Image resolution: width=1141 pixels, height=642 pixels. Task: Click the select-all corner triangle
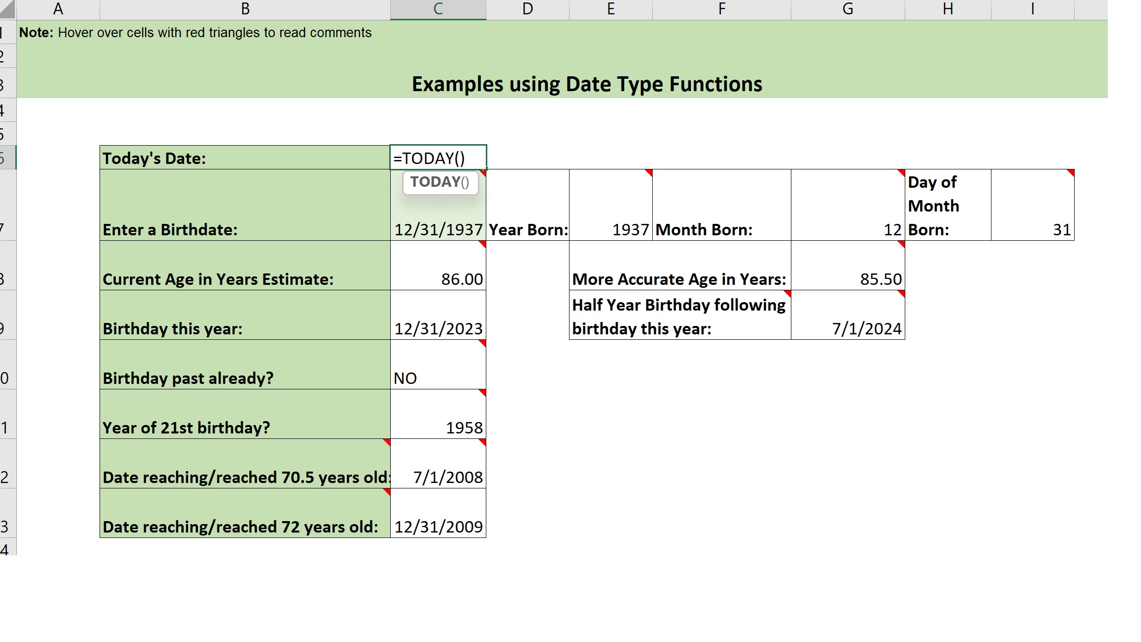8,9
